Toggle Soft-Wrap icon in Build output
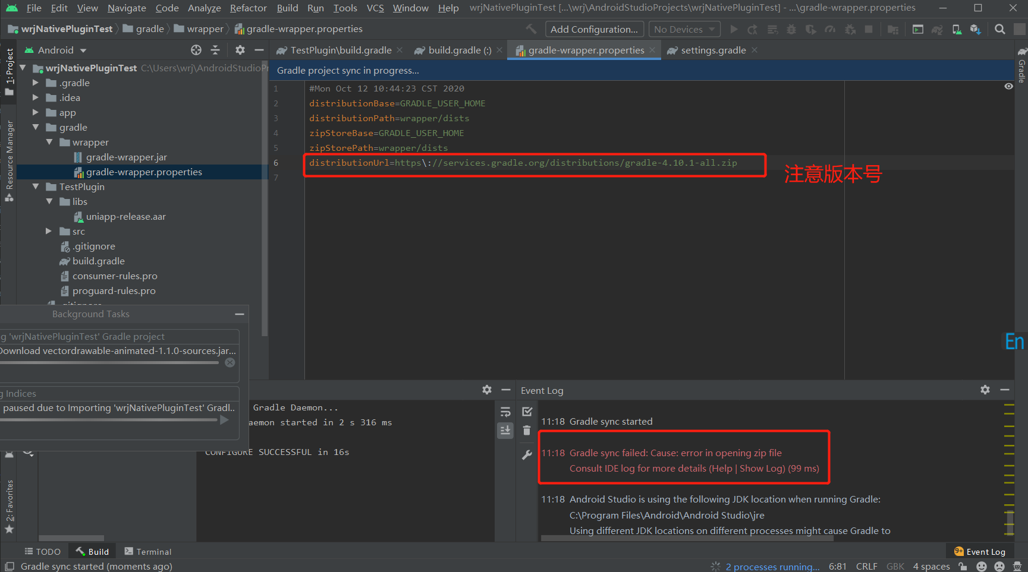Viewport: 1028px width, 572px height. tap(505, 412)
